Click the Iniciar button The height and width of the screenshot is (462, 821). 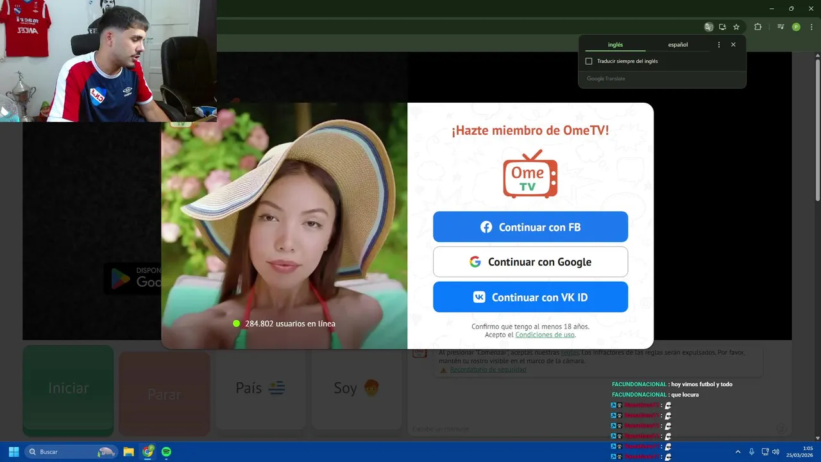coord(68,389)
